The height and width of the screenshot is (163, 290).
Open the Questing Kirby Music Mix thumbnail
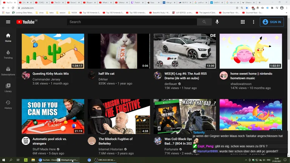[x=53, y=51]
